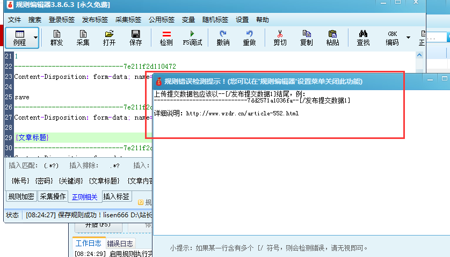The width and height of the screenshot is (450, 257).
Task: Undo last edit with 撤销
Action: (222, 38)
